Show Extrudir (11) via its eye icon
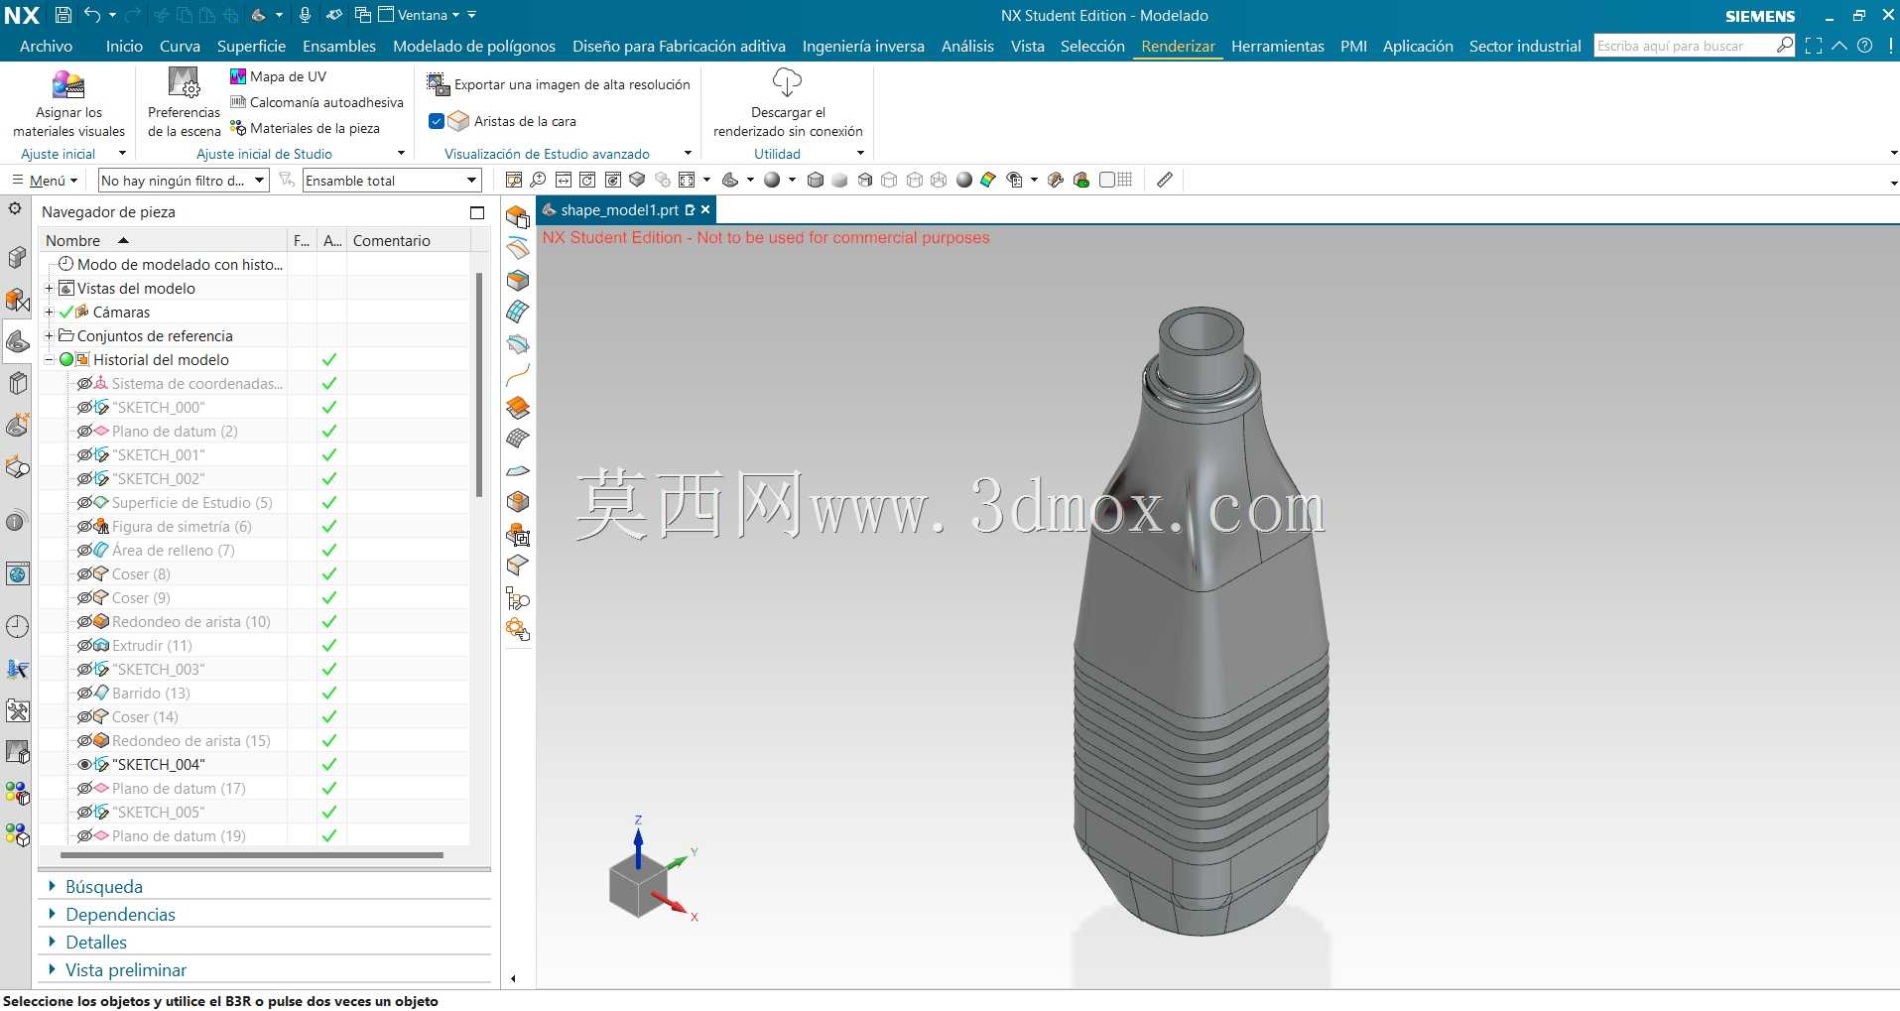 tap(85, 646)
